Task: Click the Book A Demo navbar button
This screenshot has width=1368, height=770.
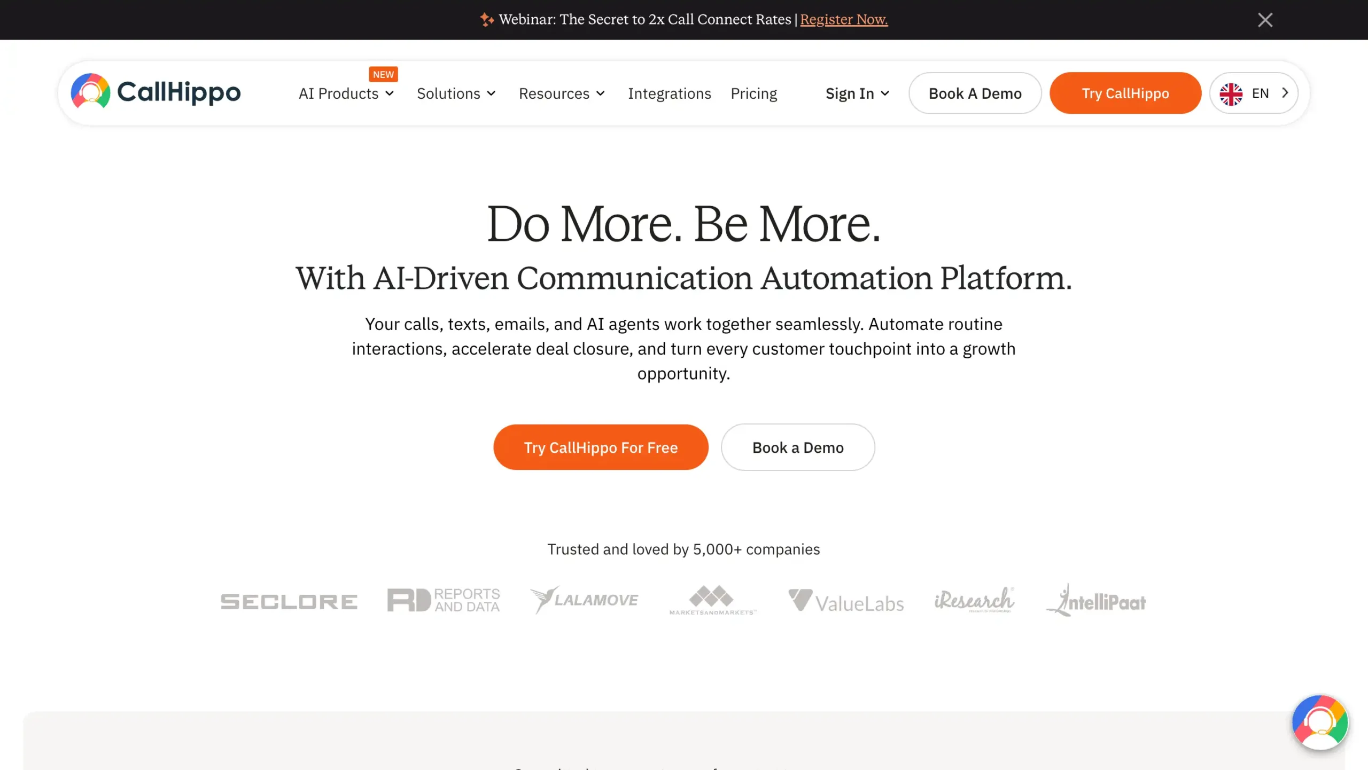Action: (974, 93)
